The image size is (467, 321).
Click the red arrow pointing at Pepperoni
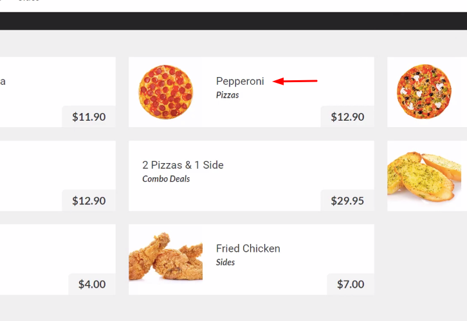[x=295, y=81]
